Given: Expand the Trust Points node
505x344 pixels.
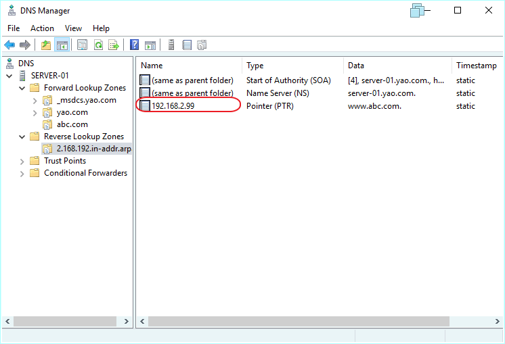Looking at the screenshot, I should tap(22, 162).
